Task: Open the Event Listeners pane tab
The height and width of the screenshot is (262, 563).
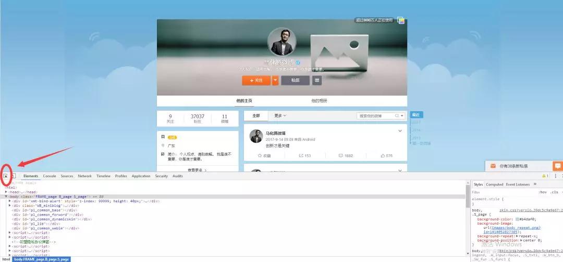Action: click(x=518, y=185)
